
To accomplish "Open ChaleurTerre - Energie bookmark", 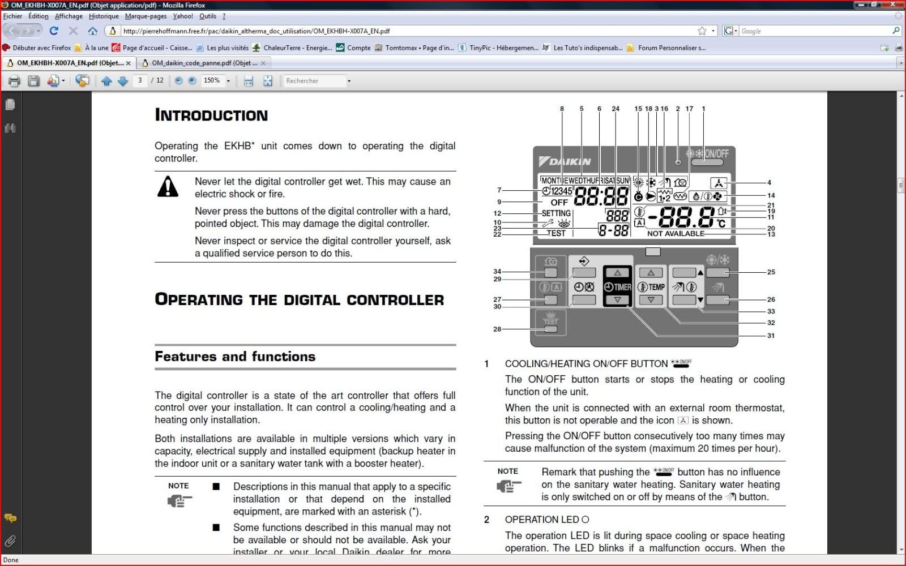I will [x=292, y=48].
